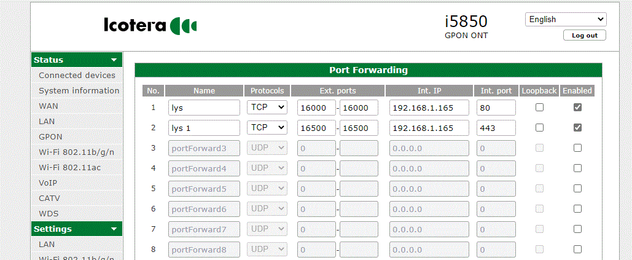Go to System information page

[x=79, y=91]
